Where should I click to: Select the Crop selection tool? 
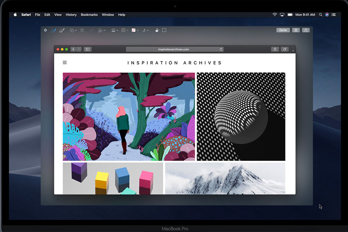164,30
